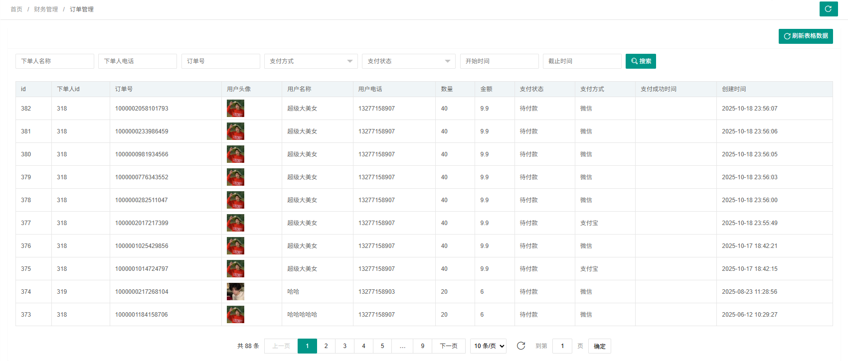This screenshot has height=361, width=848.
Task: Click the 刷新表格数据 button
Action: [x=806, y=36]
